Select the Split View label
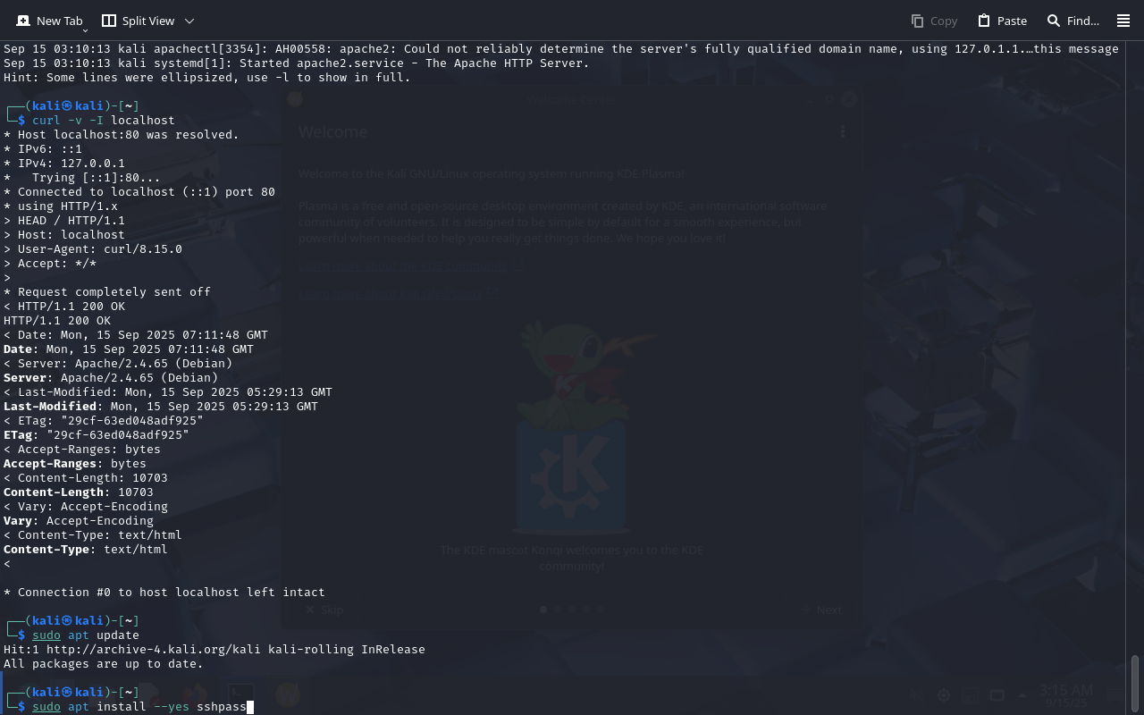The height and width of the screenshot is (715, 1144). click(148, 21)
